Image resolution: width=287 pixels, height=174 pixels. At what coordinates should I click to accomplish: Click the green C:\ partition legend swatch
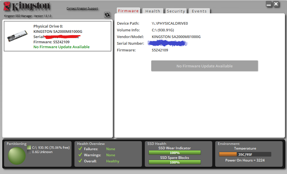29,148
